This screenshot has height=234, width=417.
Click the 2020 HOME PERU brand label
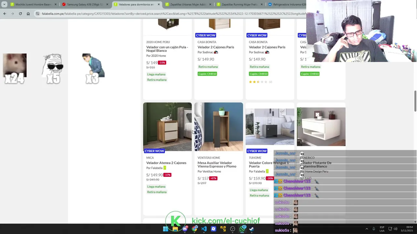click(158, 42)
